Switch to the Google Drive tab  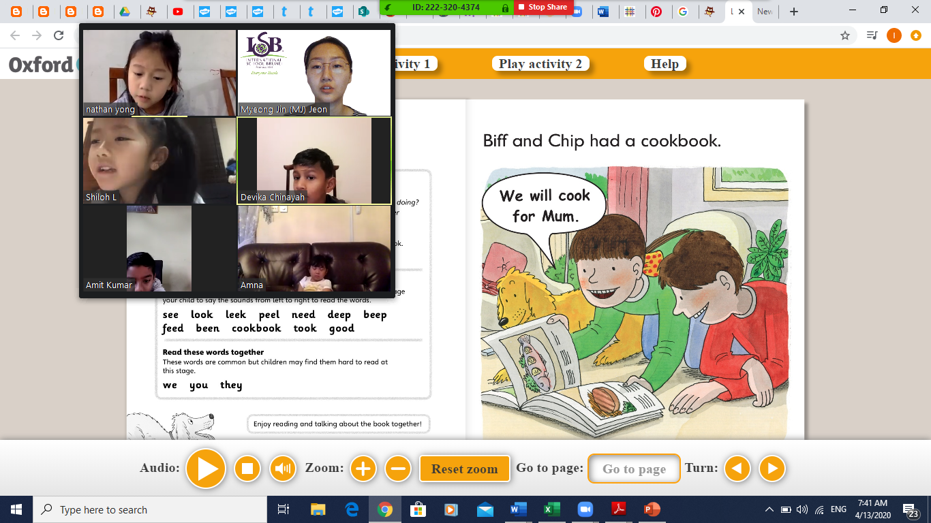(x=125, y=12)
